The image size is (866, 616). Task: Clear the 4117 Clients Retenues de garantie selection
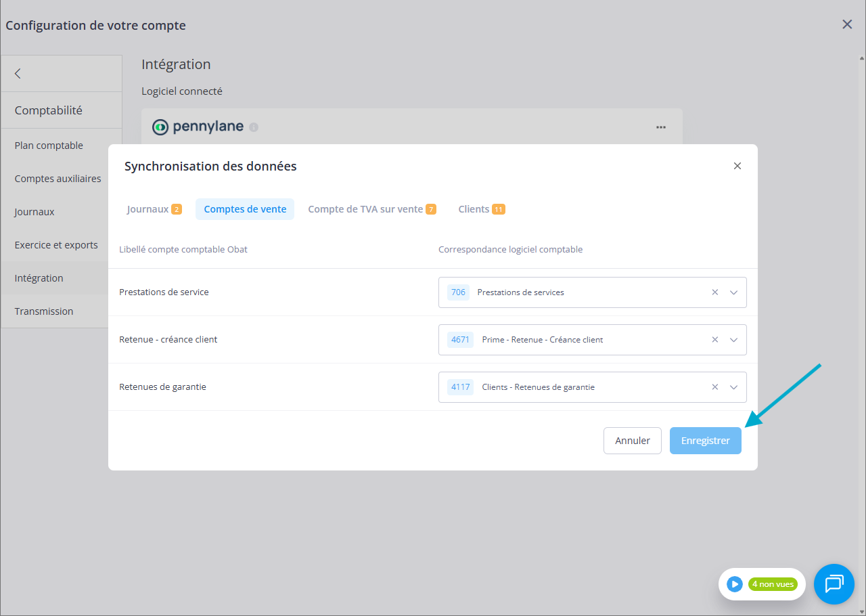click(714, 387)
